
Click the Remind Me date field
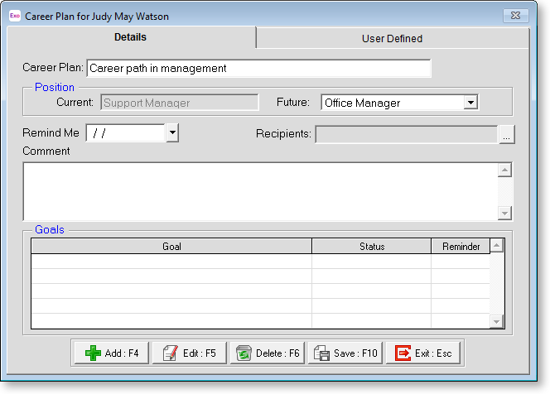125,132
